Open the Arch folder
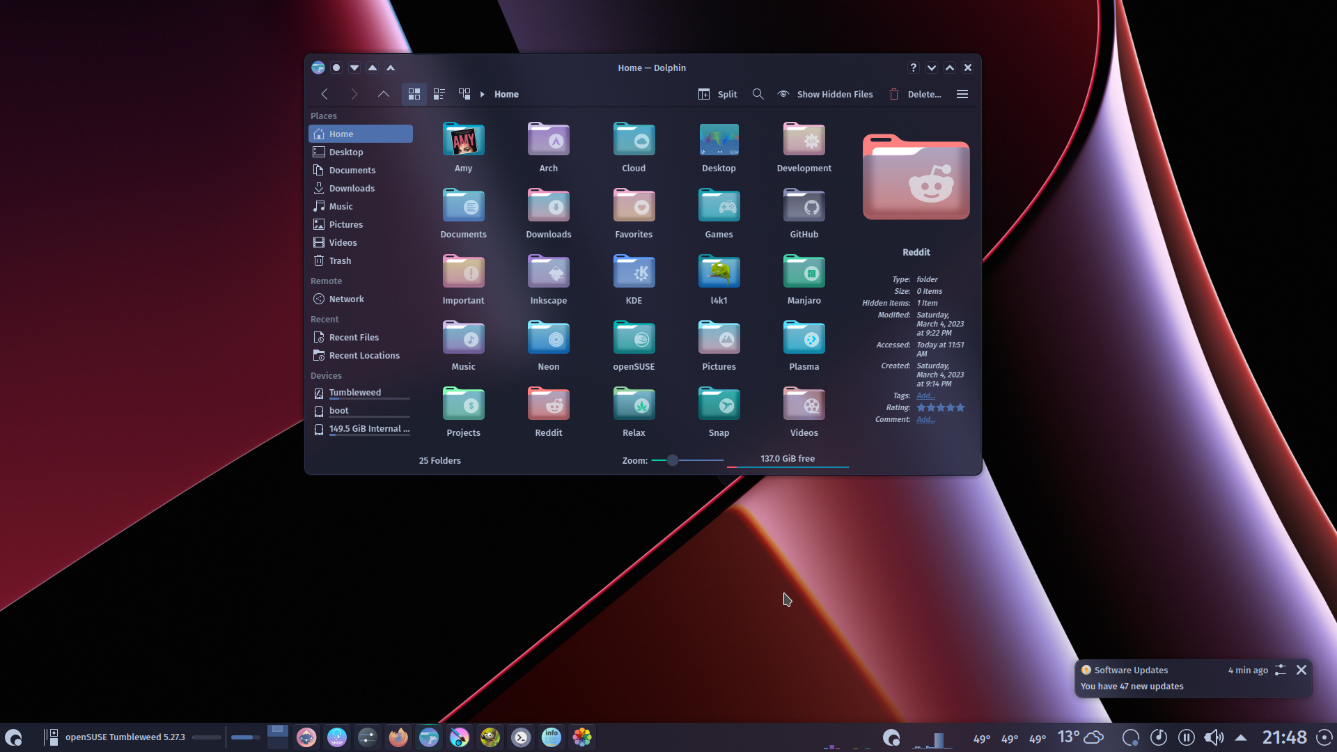The image size is (1337, 752). click(x=548, y=148)
